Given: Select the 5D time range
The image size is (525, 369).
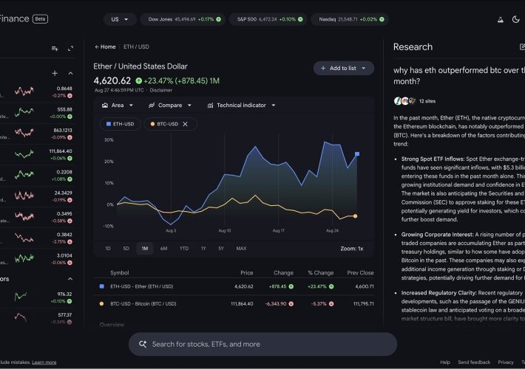Looking at the screenshot, I should click(x=126, y=249).
